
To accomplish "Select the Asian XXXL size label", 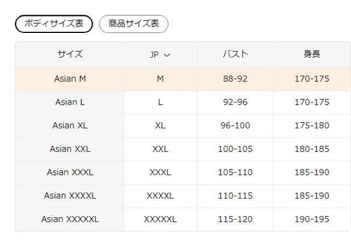I will [x=70, y=172].
